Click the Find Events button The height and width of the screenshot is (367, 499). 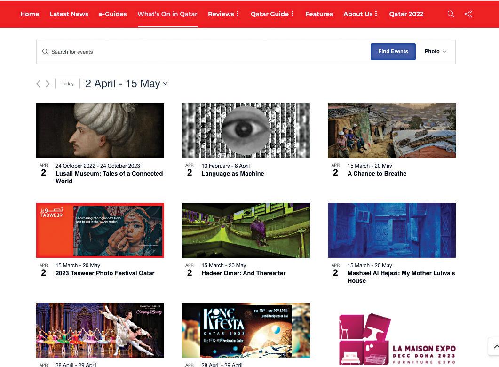coord(393,52)
